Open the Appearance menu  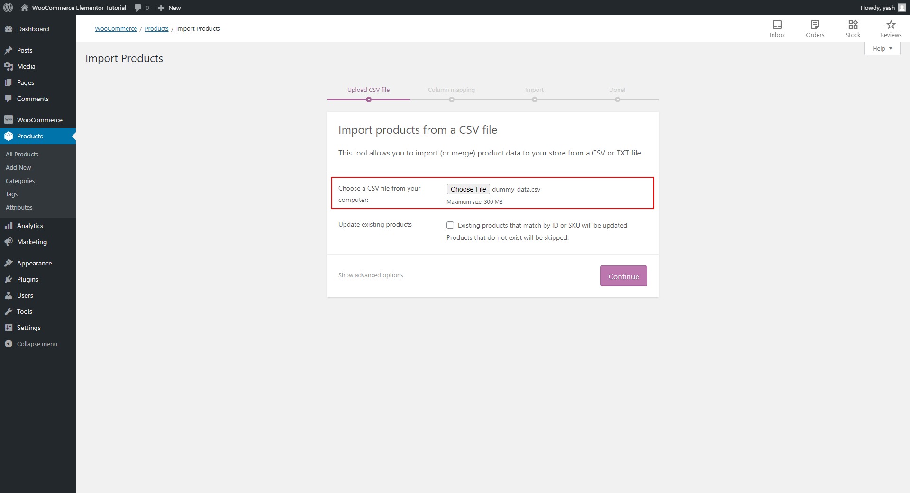point(34,263)
